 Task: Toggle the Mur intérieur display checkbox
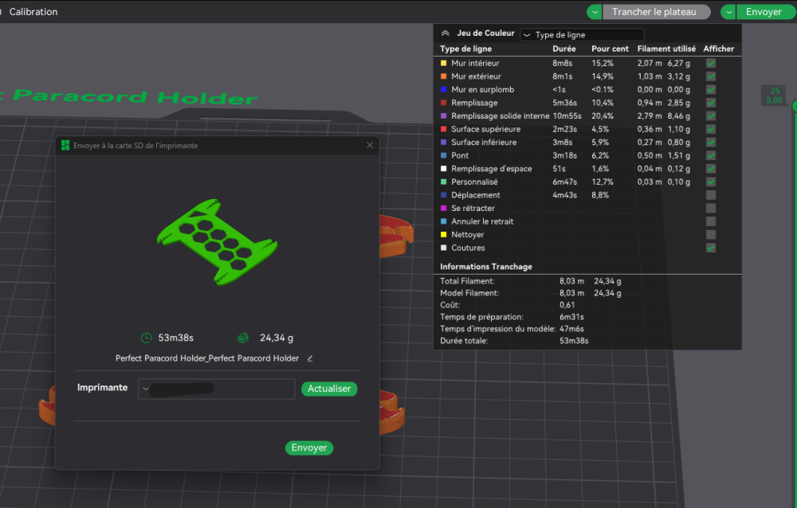(711, 63)
